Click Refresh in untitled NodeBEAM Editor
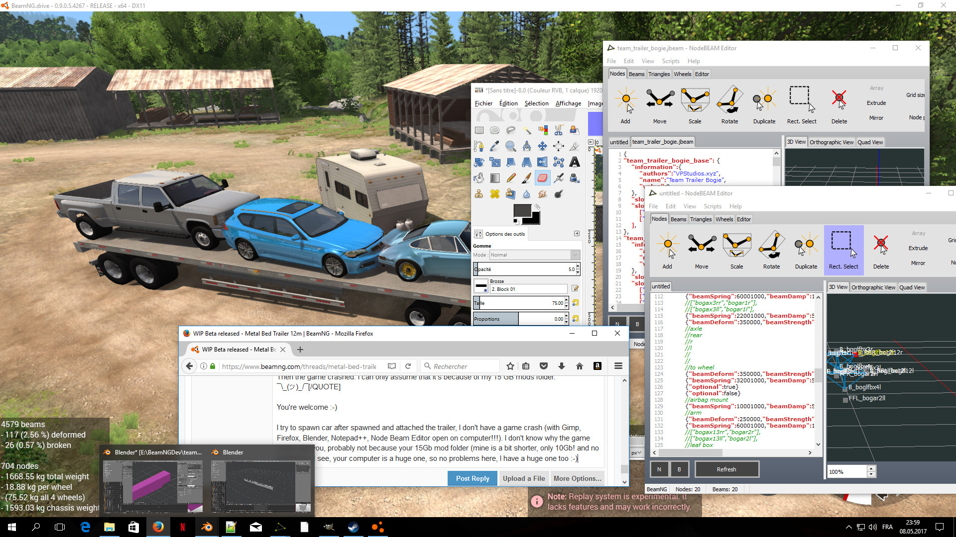This screenshot has height=537, width=956. (x=726, y=469)
